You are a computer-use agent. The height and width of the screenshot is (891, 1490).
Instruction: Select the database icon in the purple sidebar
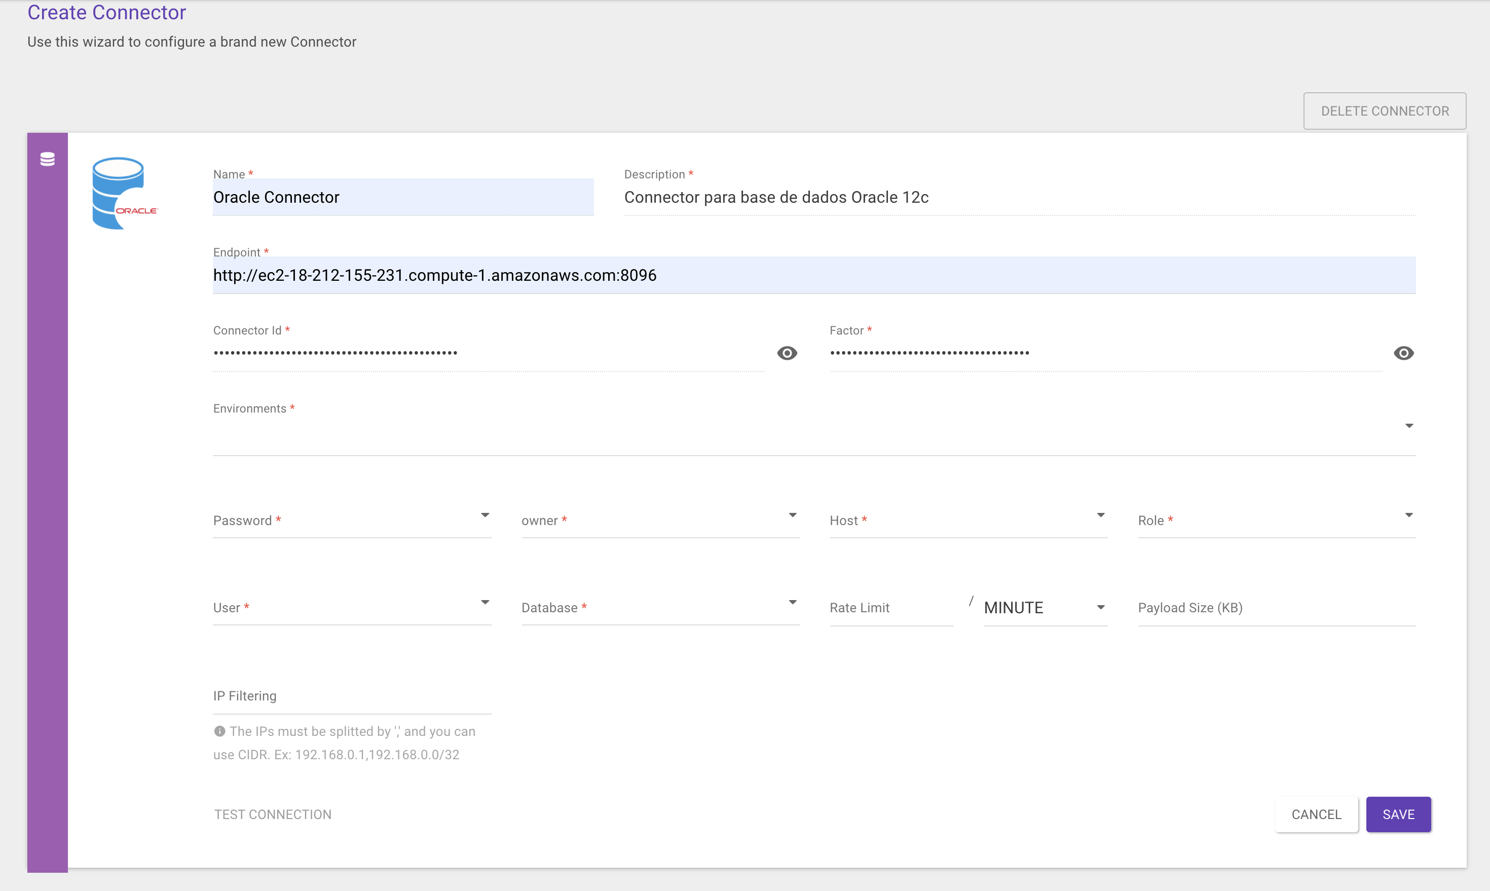point(48,159)
